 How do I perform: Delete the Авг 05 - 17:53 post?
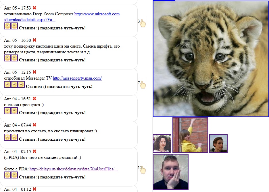[x=34, y=8]
